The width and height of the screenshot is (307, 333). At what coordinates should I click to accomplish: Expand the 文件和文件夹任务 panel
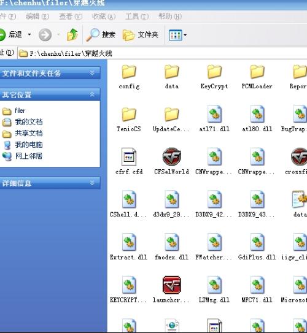point(50,73)
